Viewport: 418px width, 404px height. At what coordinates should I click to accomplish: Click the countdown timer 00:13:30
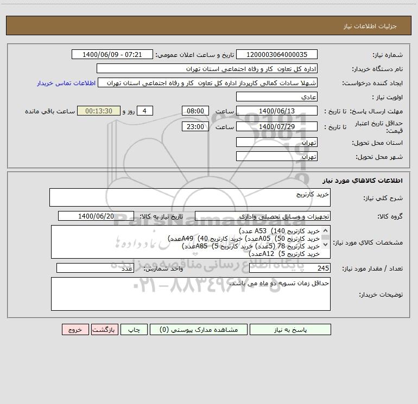99,111
